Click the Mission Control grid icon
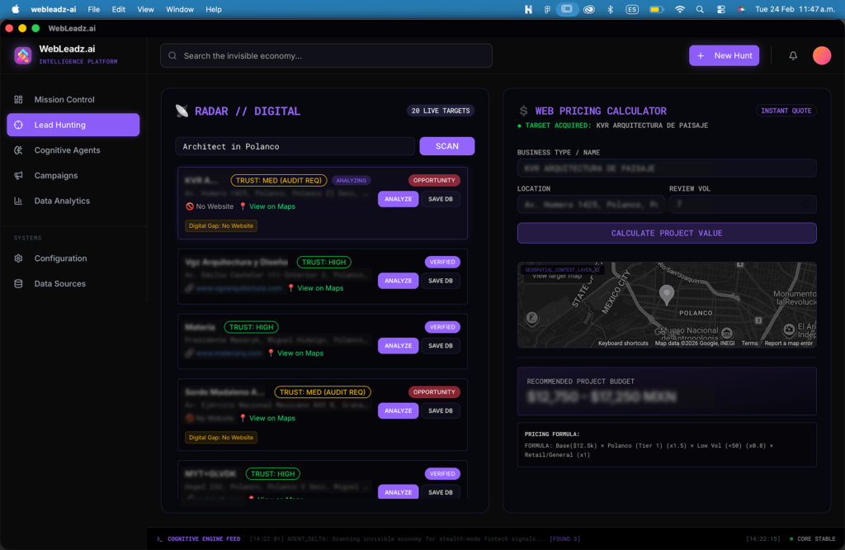The height and width of the screenshot is (550, 845). click(x=18, y=100)
